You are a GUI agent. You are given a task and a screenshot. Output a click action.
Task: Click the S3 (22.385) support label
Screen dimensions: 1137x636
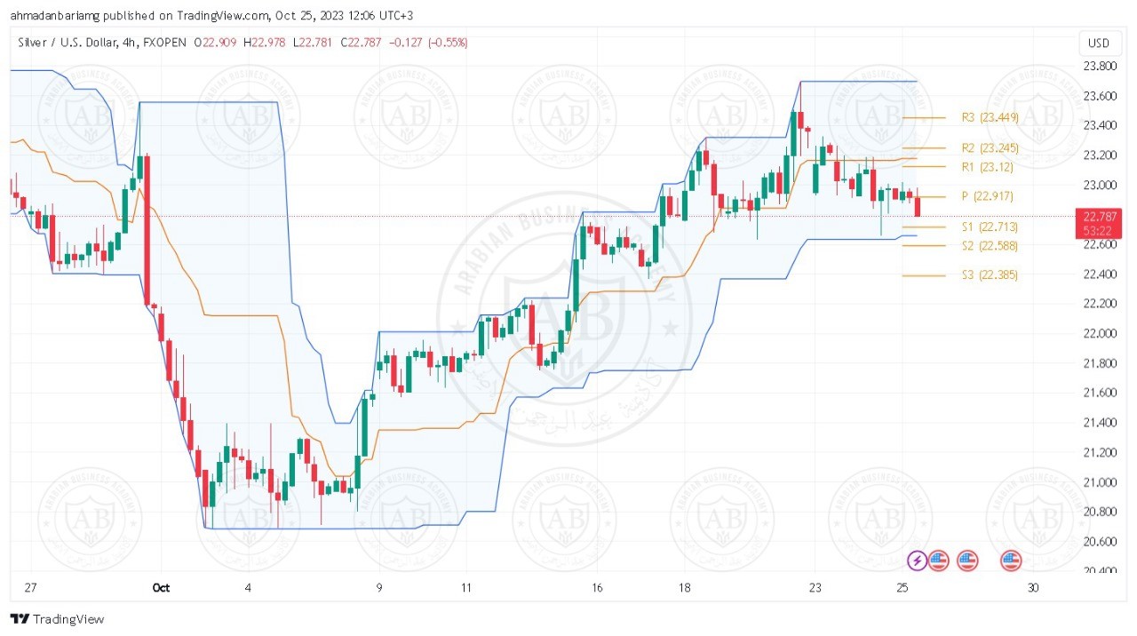990,275
